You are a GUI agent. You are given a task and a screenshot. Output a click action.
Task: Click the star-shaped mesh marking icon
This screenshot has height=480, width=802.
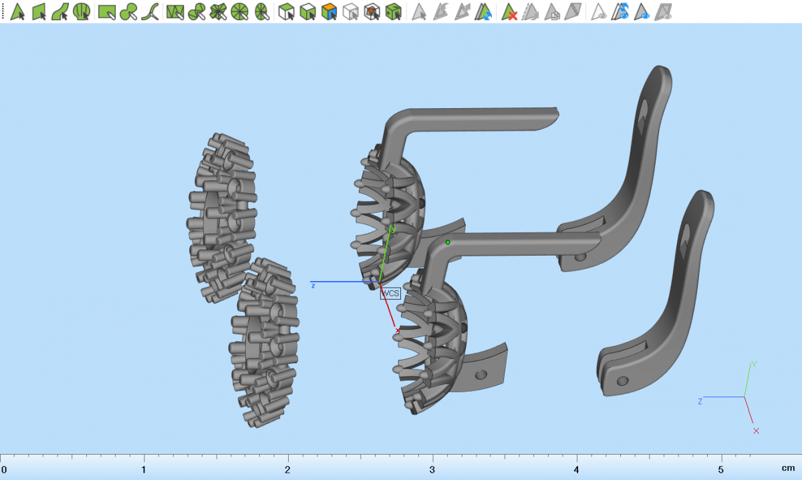(x=218, y=11)
